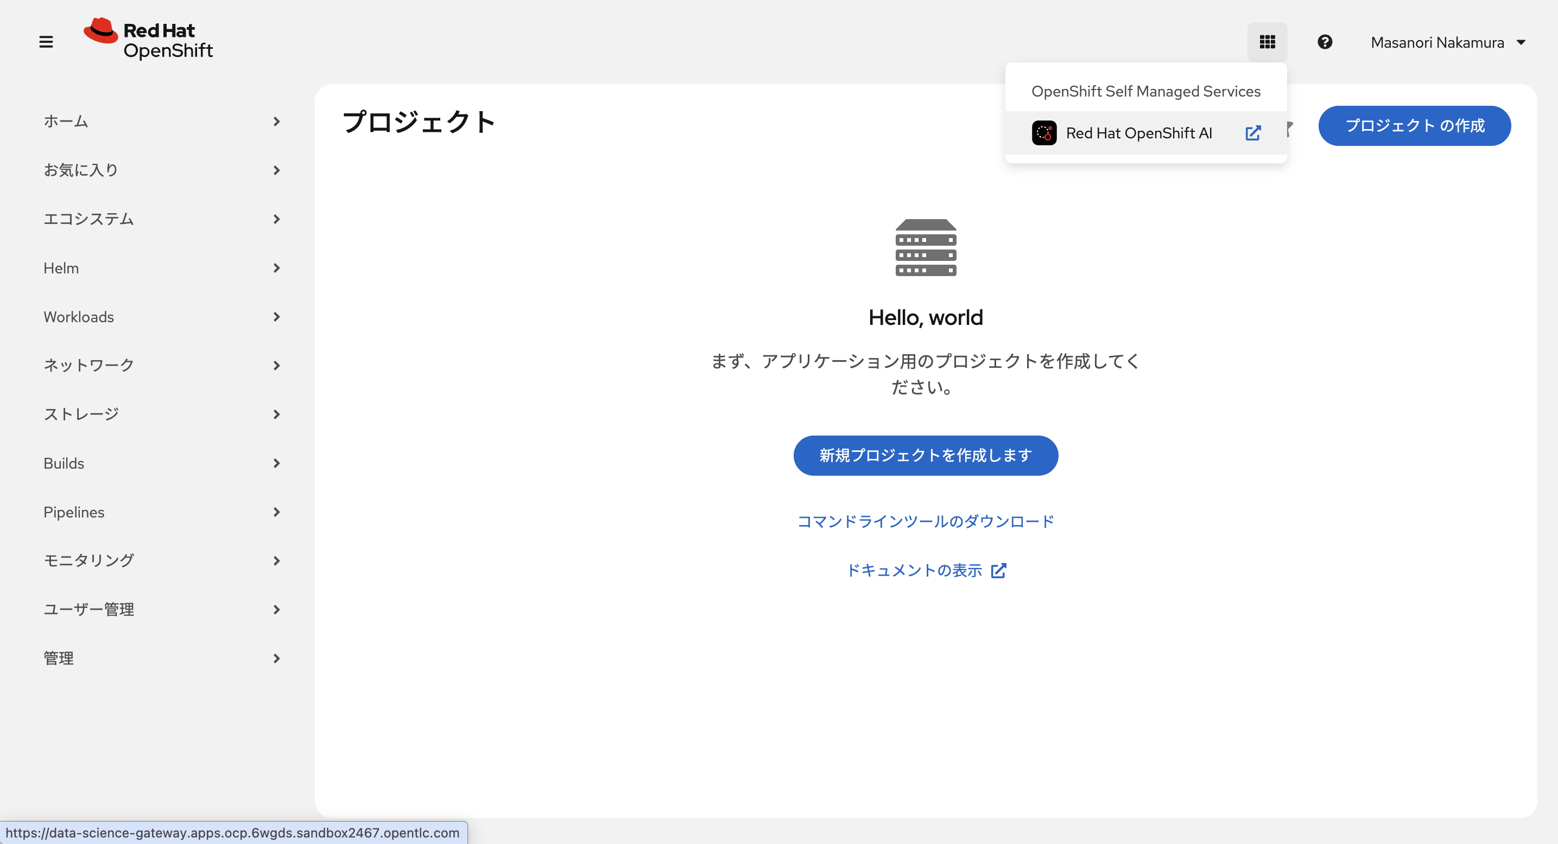The image size is (1558, 844).
Task: Expand the ストレージ section chevron
Action: (x=276, y=414)
